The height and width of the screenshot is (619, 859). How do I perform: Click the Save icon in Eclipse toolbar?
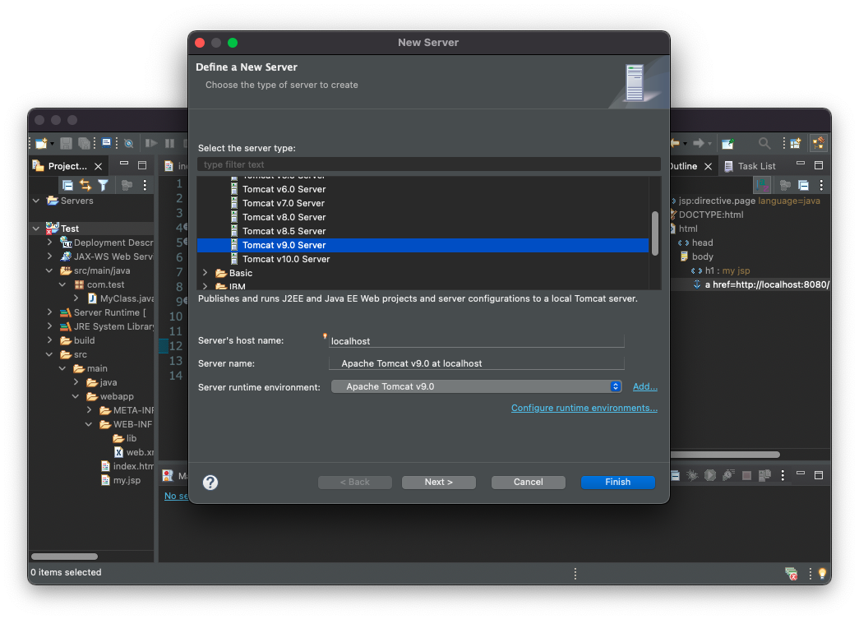(x=66, y=144)
